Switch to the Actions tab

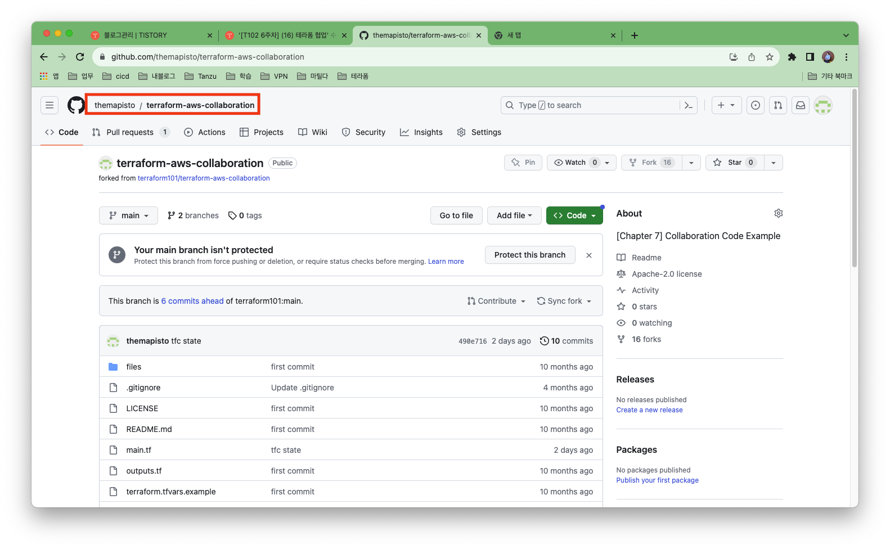point(205,132)
